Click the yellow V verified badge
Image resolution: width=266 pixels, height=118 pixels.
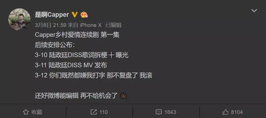(x=75, y=15)
